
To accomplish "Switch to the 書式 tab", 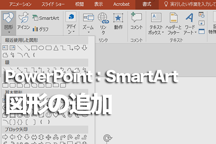I will point(147,4).
